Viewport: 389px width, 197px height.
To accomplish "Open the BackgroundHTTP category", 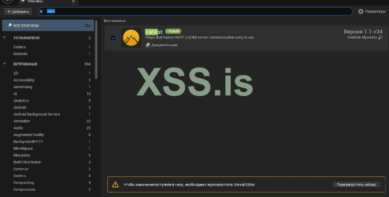I will (28, 142).
